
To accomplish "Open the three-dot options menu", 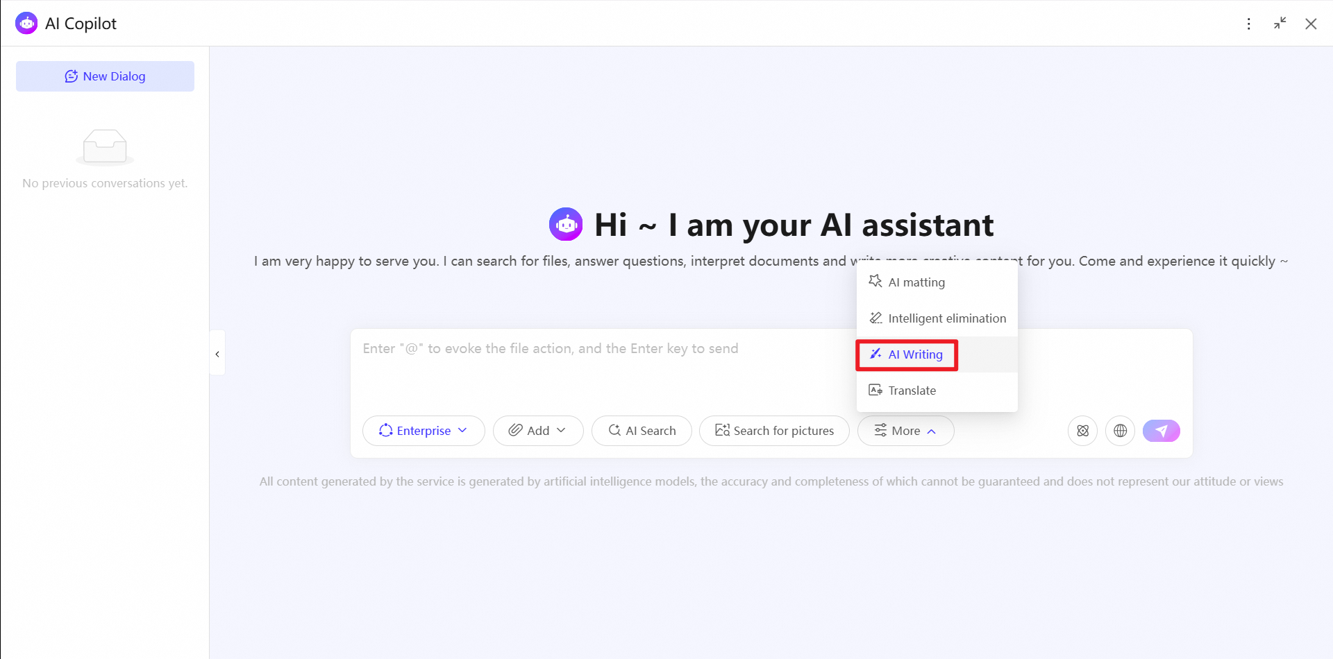I will pyautogui.click(x=1249, y=24).
